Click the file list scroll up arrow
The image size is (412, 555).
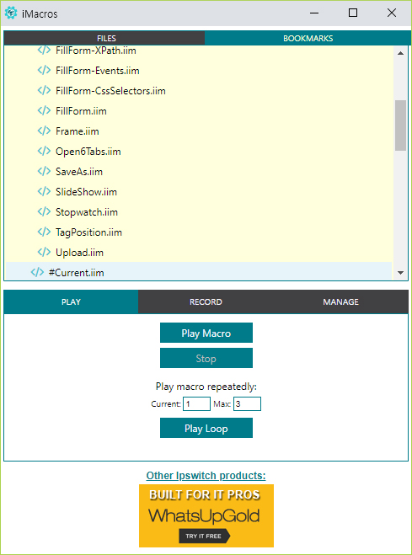pos(401,53)
